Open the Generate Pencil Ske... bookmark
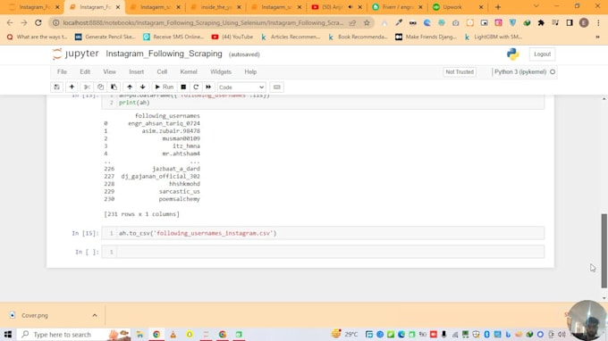The image size is (608, 341). point(106,37)
